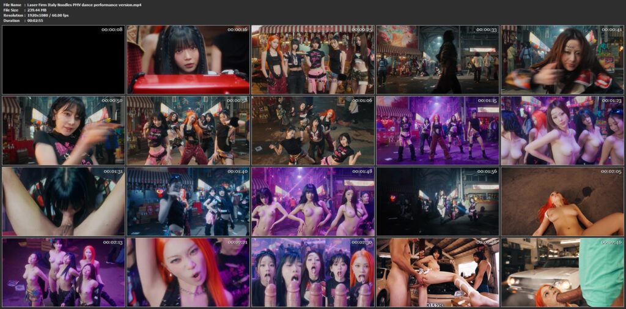Click the dark thumbnail at 00:01:56

click(x=437, y=201)
